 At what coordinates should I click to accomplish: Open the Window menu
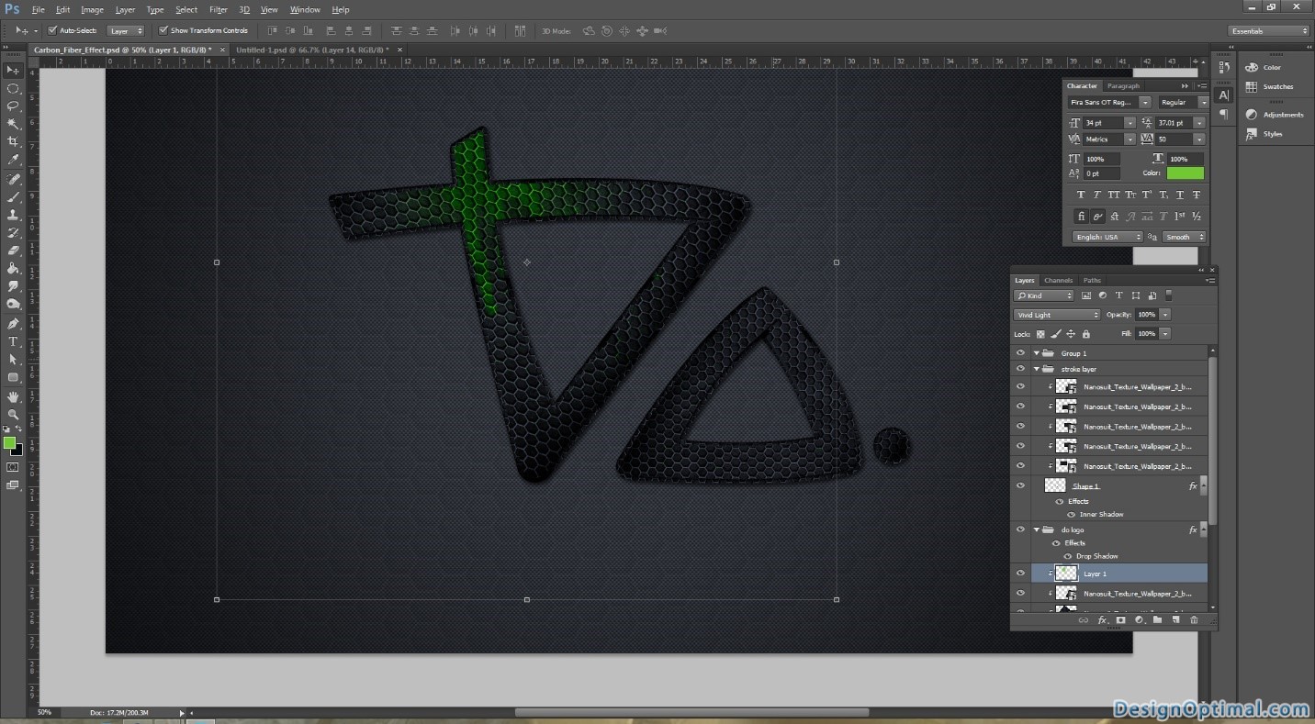305,9
